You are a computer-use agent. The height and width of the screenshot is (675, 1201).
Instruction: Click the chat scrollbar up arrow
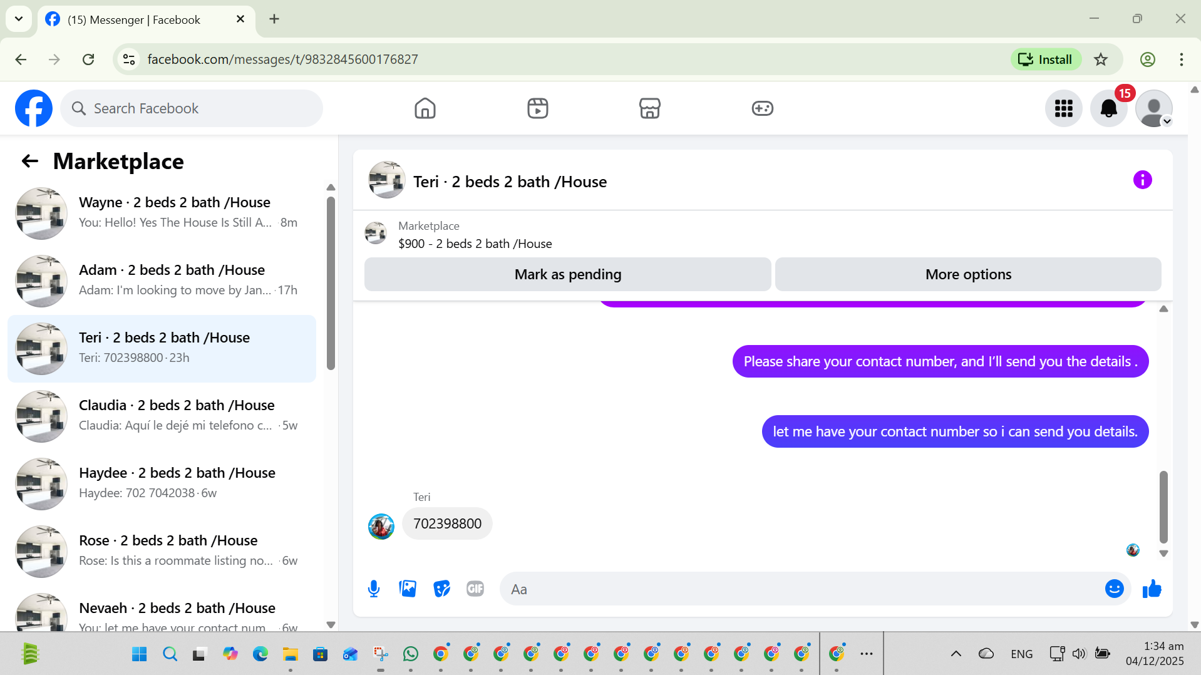click(x=1163, y=309)
